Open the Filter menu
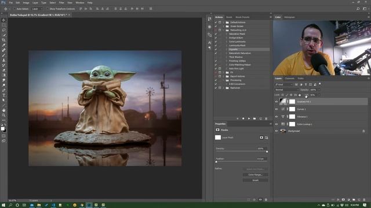 (61, 2)
